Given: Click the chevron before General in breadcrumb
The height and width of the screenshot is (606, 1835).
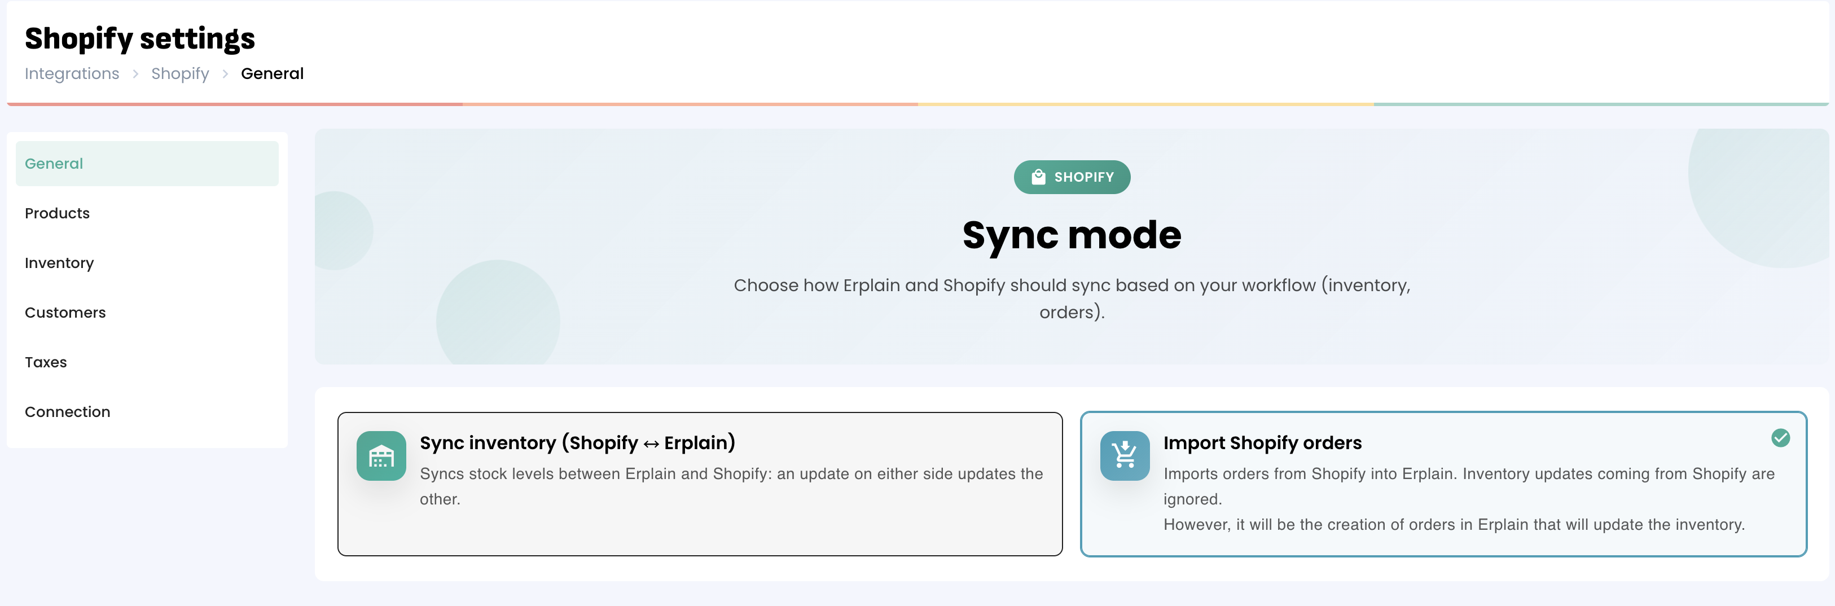Looking at the screenshot, I should coord(225,74).
